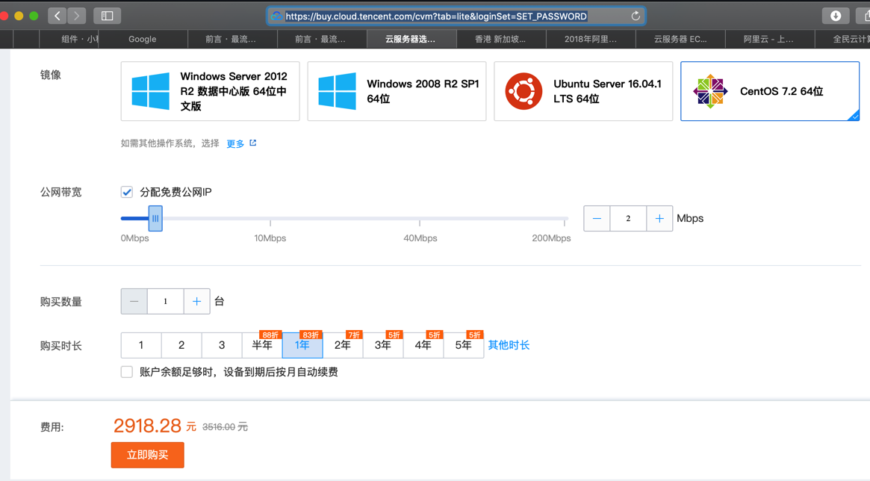Toggle the Safari sidebar icon

(x=107, y=16)
